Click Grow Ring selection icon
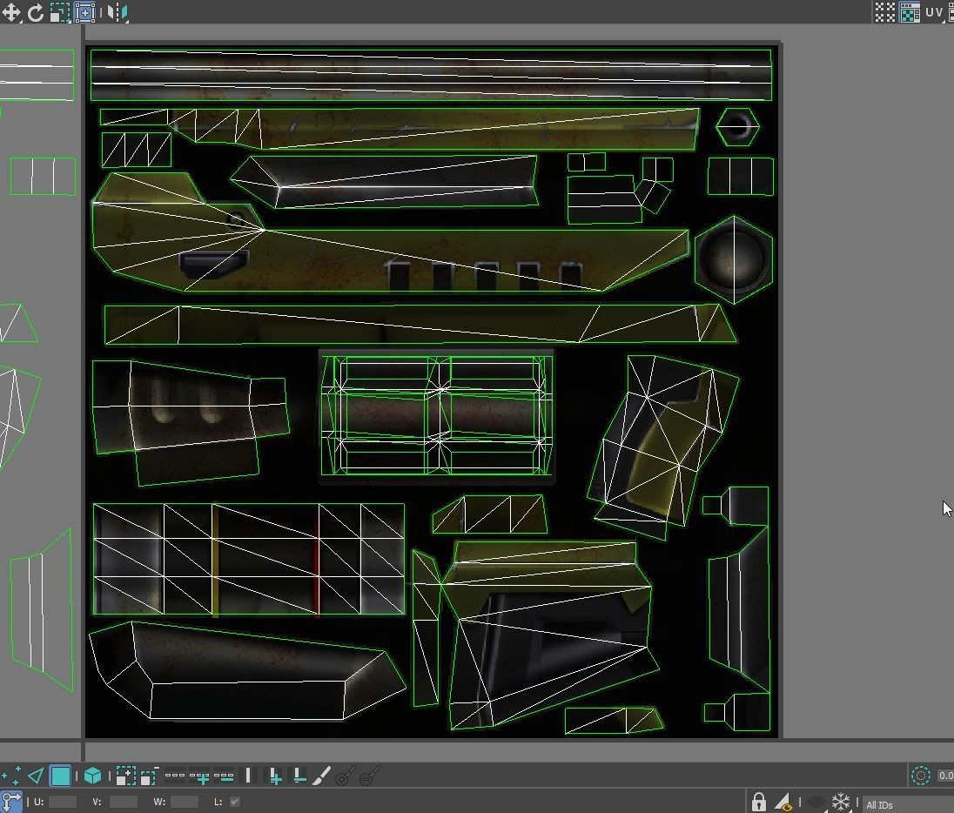 [x=275, y=776]
